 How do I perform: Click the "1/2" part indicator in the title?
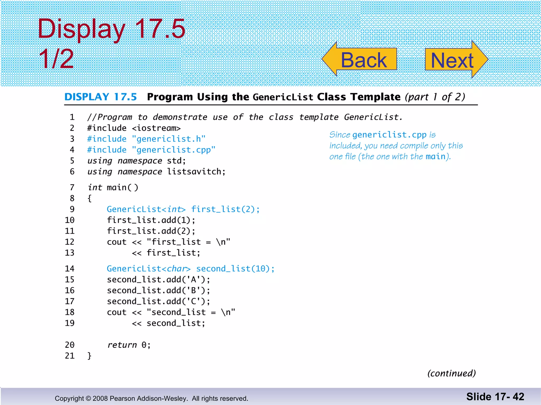click(56, 59)
